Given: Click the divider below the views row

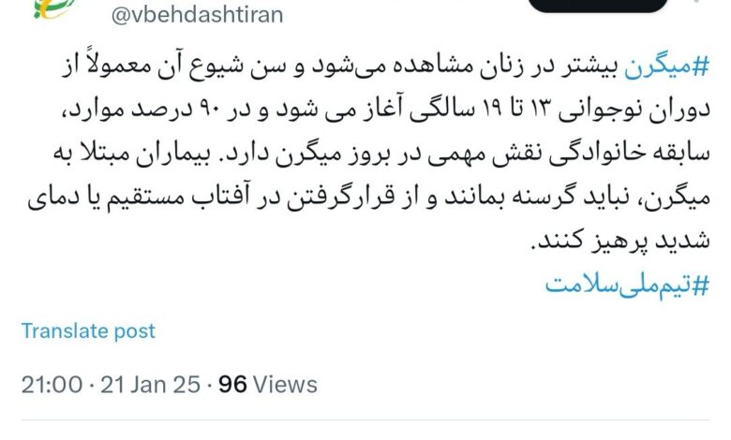Looking at the screenshot, I should click(365, 420).
